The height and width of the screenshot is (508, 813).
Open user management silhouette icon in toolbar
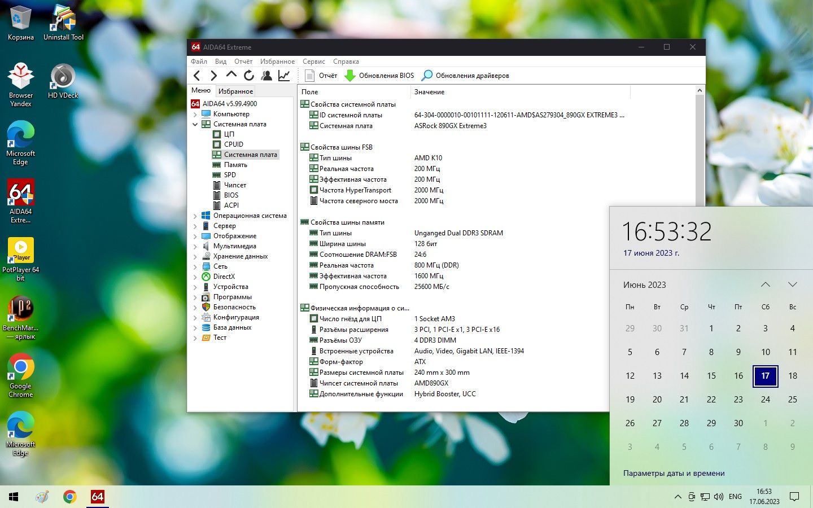tap(266, 76)
